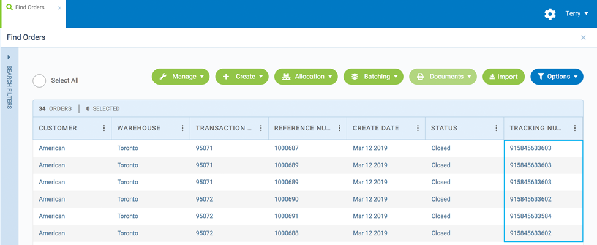Click the magnifier icon on Find Orders tab
The image size is (597, 245).
[10, 7]
